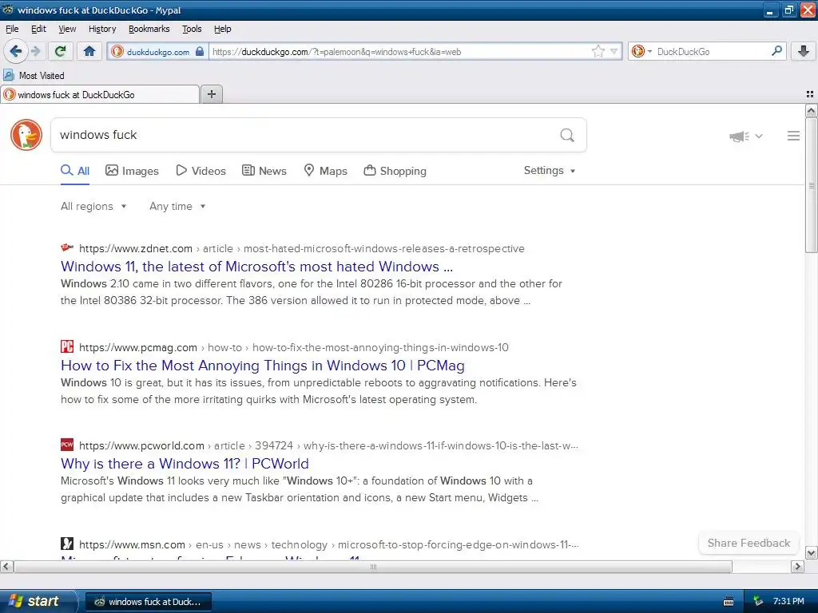Open the File menu
818x613 pixels.
tap(12, 29)
